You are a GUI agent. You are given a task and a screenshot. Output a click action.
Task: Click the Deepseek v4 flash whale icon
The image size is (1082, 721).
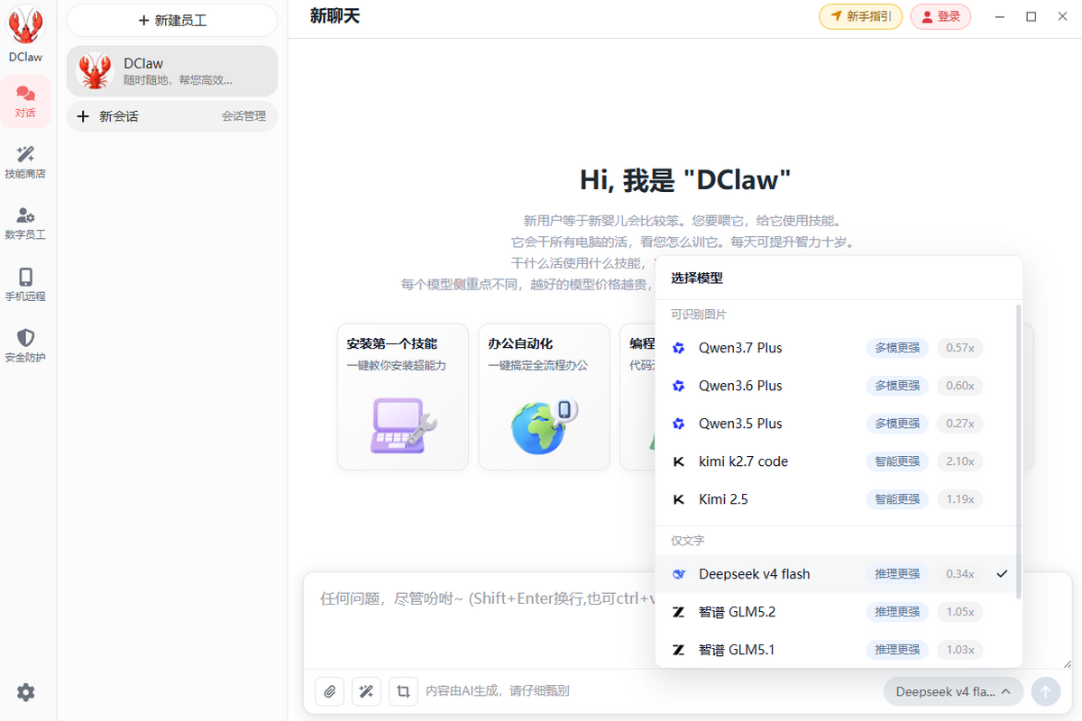(x=679, y=574)
